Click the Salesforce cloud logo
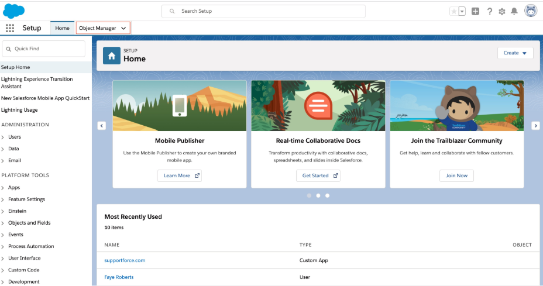543x286 pixels. [x=14, y=11]
